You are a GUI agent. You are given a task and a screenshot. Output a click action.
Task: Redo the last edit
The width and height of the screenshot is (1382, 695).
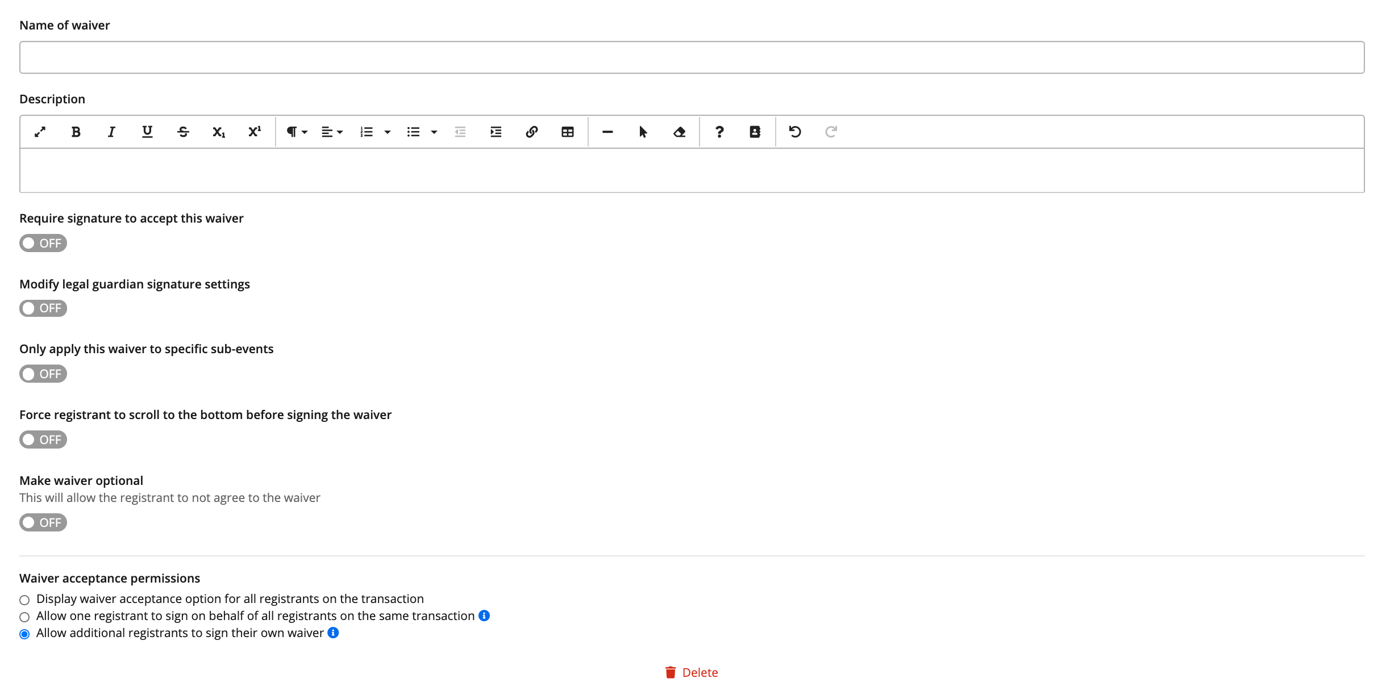click(x=831, y=132)
